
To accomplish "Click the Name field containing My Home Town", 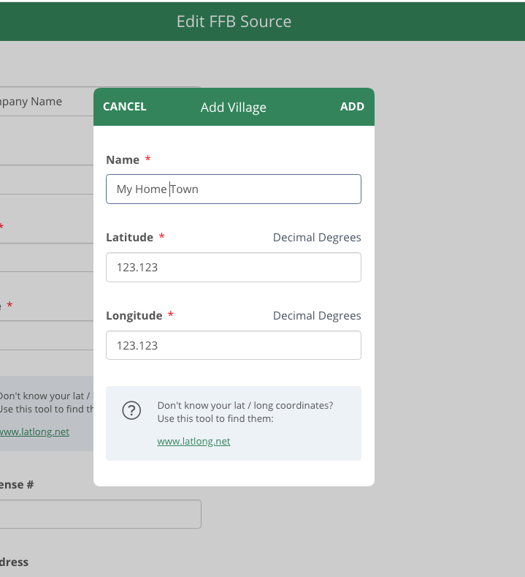I will coord(234,189).
